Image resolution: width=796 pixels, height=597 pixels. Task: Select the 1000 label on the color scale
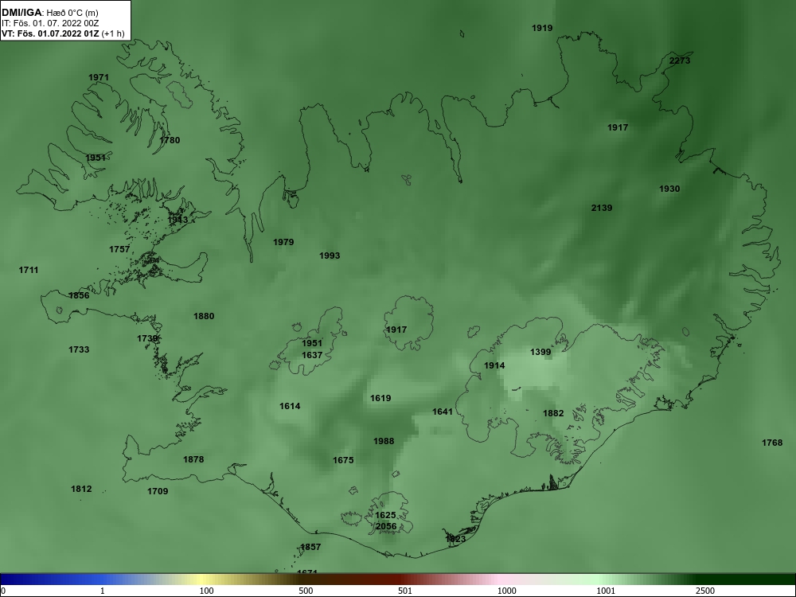pyautogui.click(x=506, y=591)
